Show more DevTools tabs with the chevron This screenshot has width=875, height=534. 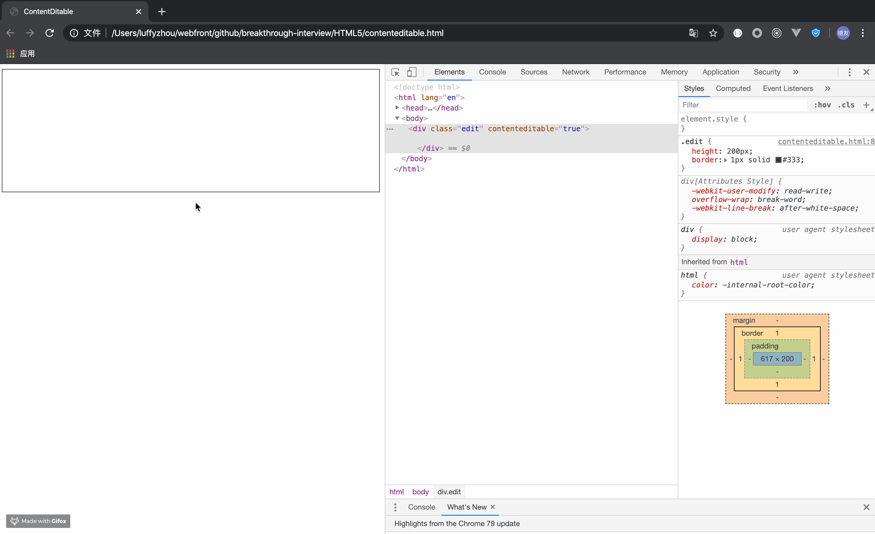pos(795,72)
